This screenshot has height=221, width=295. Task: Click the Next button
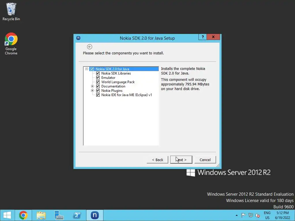click(181, 160)
